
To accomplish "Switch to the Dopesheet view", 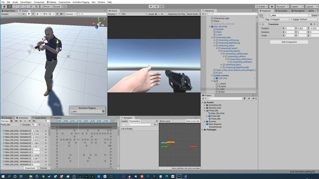I will coord(30,168).
